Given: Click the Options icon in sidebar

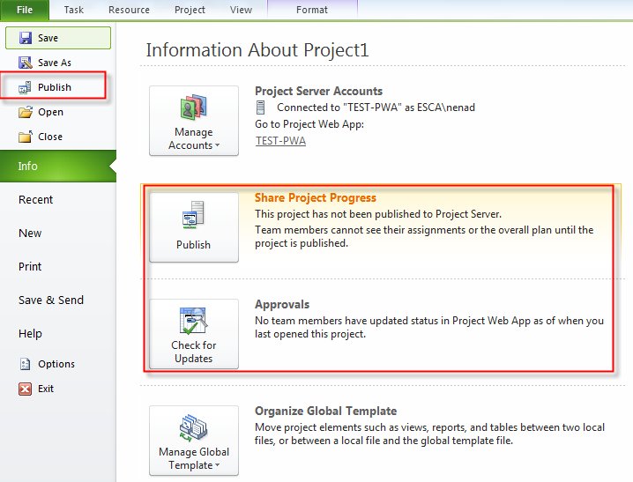Looking at the screenshot, I should coord(25,364).
